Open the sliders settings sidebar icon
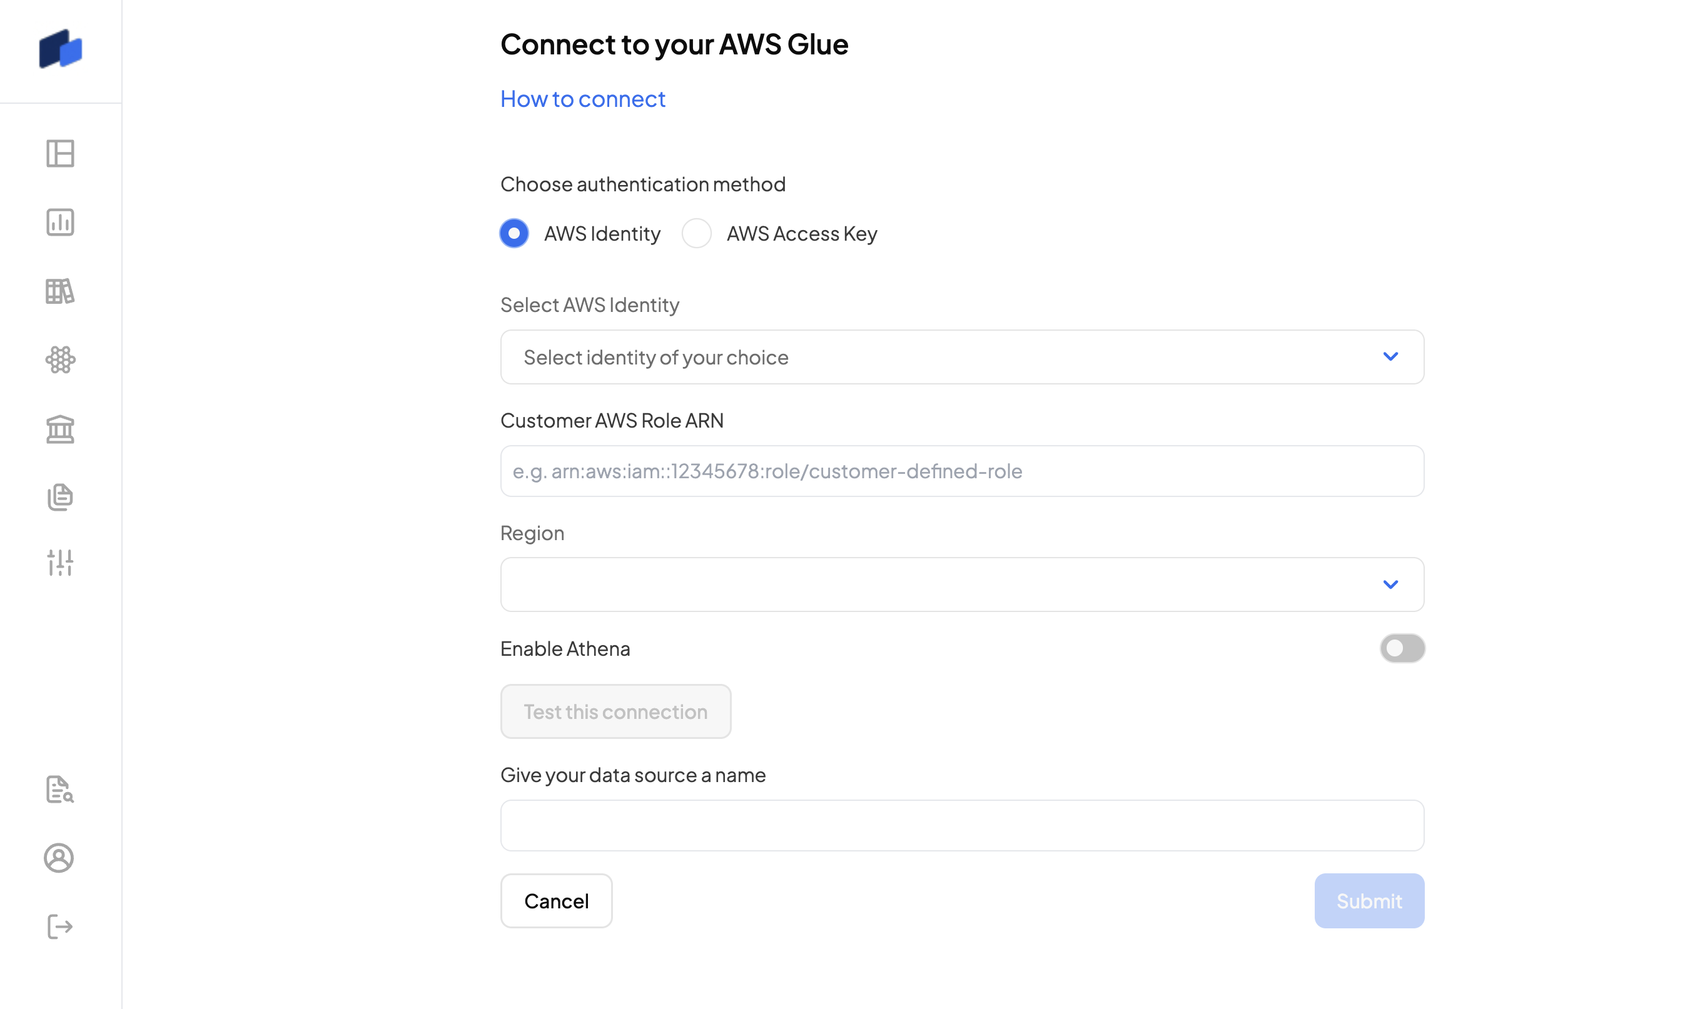This screenshot has height=1009, width=1685. [61, 563]
